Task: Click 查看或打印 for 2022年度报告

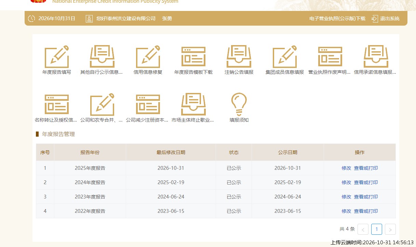Action: coord(366,211)
